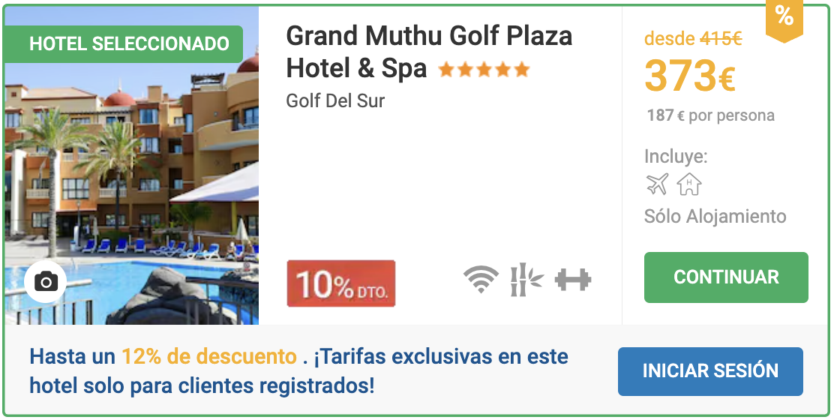Click the INICIAR SESIÓN button

[710, 371]
